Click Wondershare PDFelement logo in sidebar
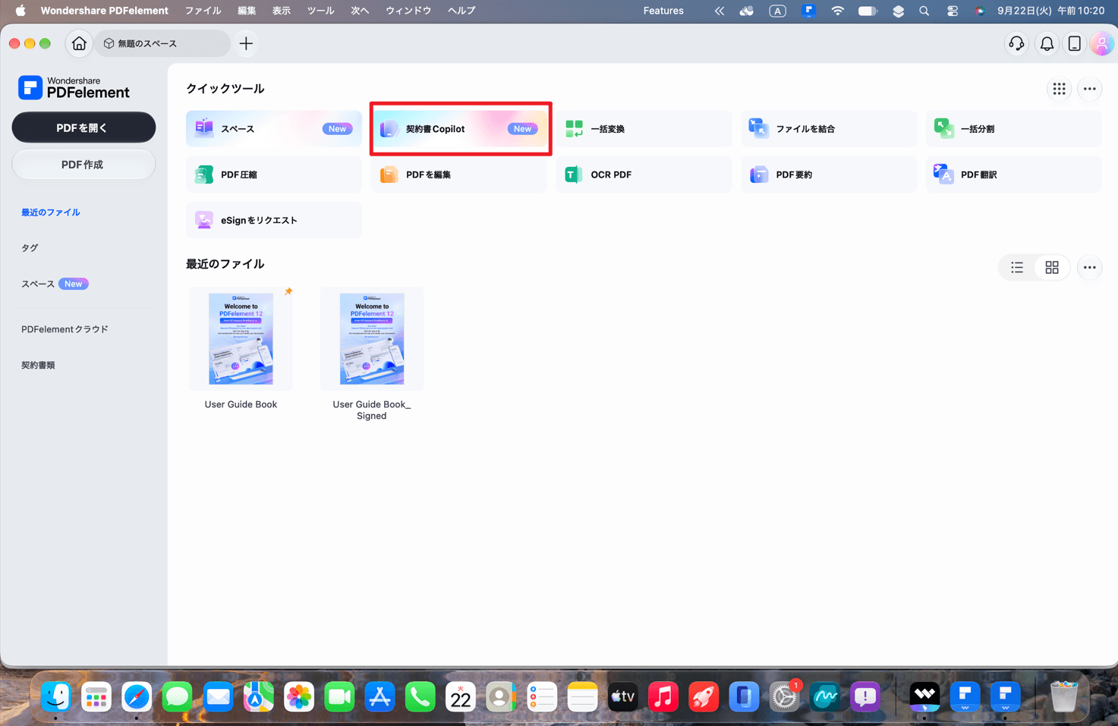The height and width of the screenshot is (726, 1118). [x=74, y=87]
